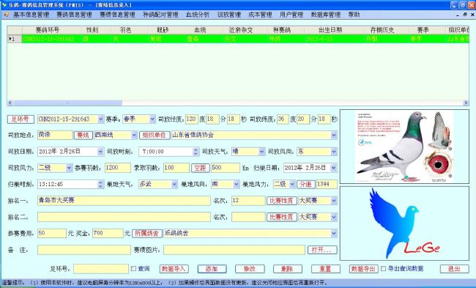Click the 归巢时刻 time spinner arrows
Image resolution: width=476 pixels, height=288 pixels.
coord(101,184)
